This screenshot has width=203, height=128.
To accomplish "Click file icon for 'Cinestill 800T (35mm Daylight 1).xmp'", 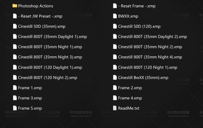I will coord(15,37).
